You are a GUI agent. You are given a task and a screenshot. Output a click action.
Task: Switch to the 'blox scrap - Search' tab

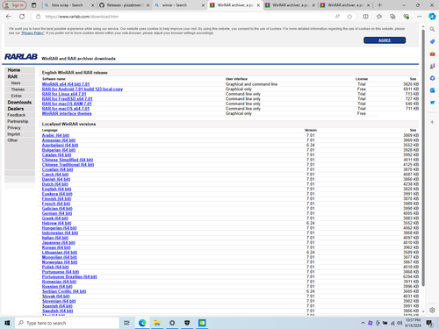[68, 5]
